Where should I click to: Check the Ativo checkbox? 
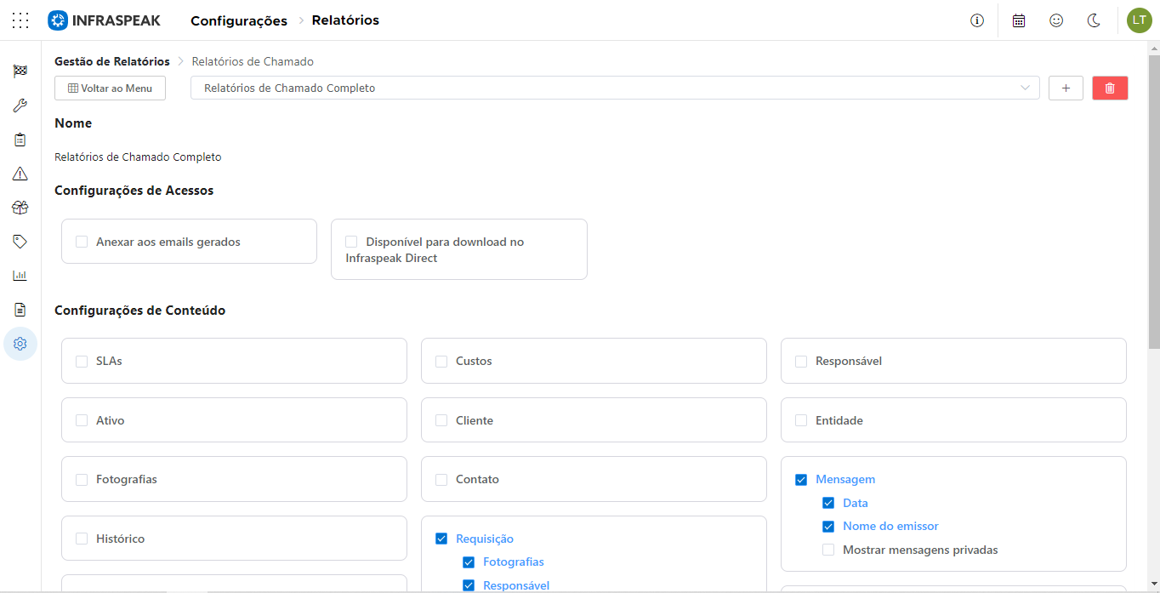[82, 420]
